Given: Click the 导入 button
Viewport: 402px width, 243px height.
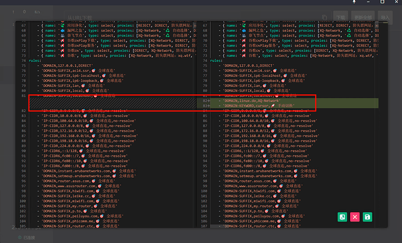Looking at the screenshot, I should coord(385,17).
